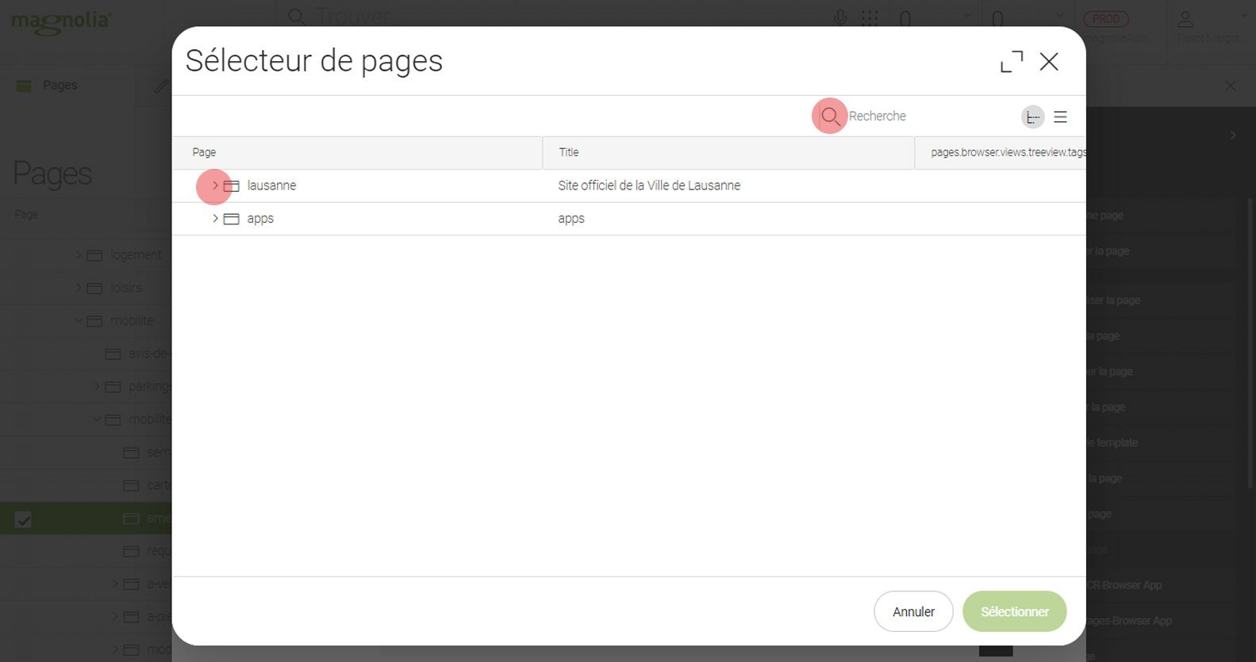Click the search magnifier icon in the dialog
Screen dimensions: 1256x662
(830, 117)
